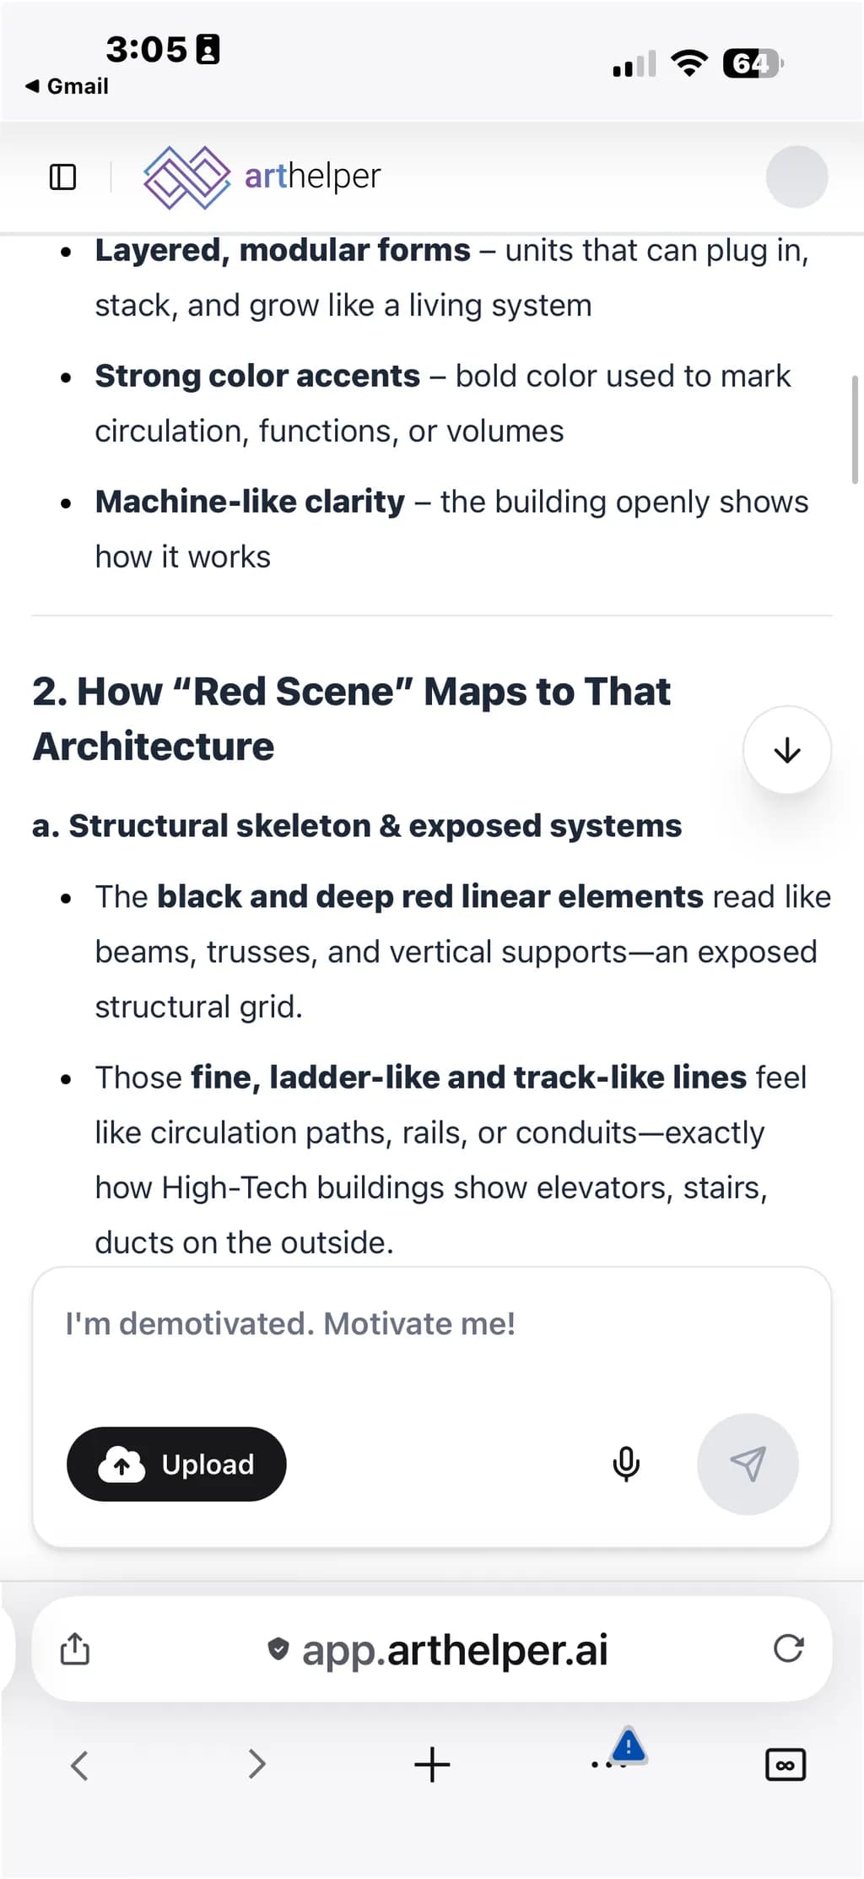Tap the Safari share icon
This screenshot has width=864, height=1879.
(x=74, y=1648)
